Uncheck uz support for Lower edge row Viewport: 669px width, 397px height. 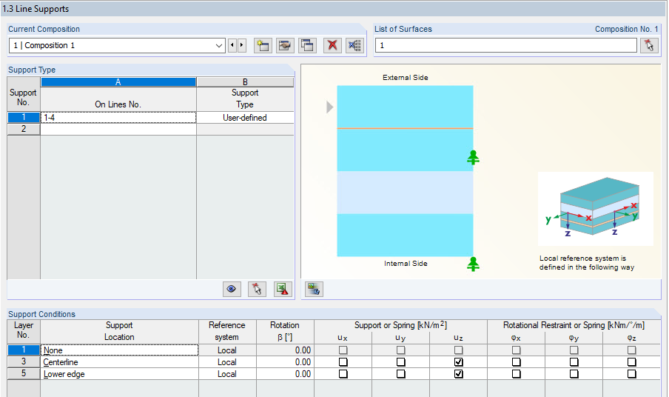(x=458, y=374)
